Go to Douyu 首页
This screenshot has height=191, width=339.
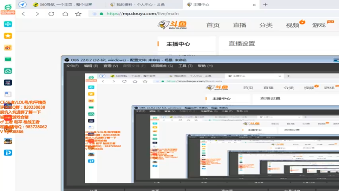pyautogui.click(x=213, y=25)
